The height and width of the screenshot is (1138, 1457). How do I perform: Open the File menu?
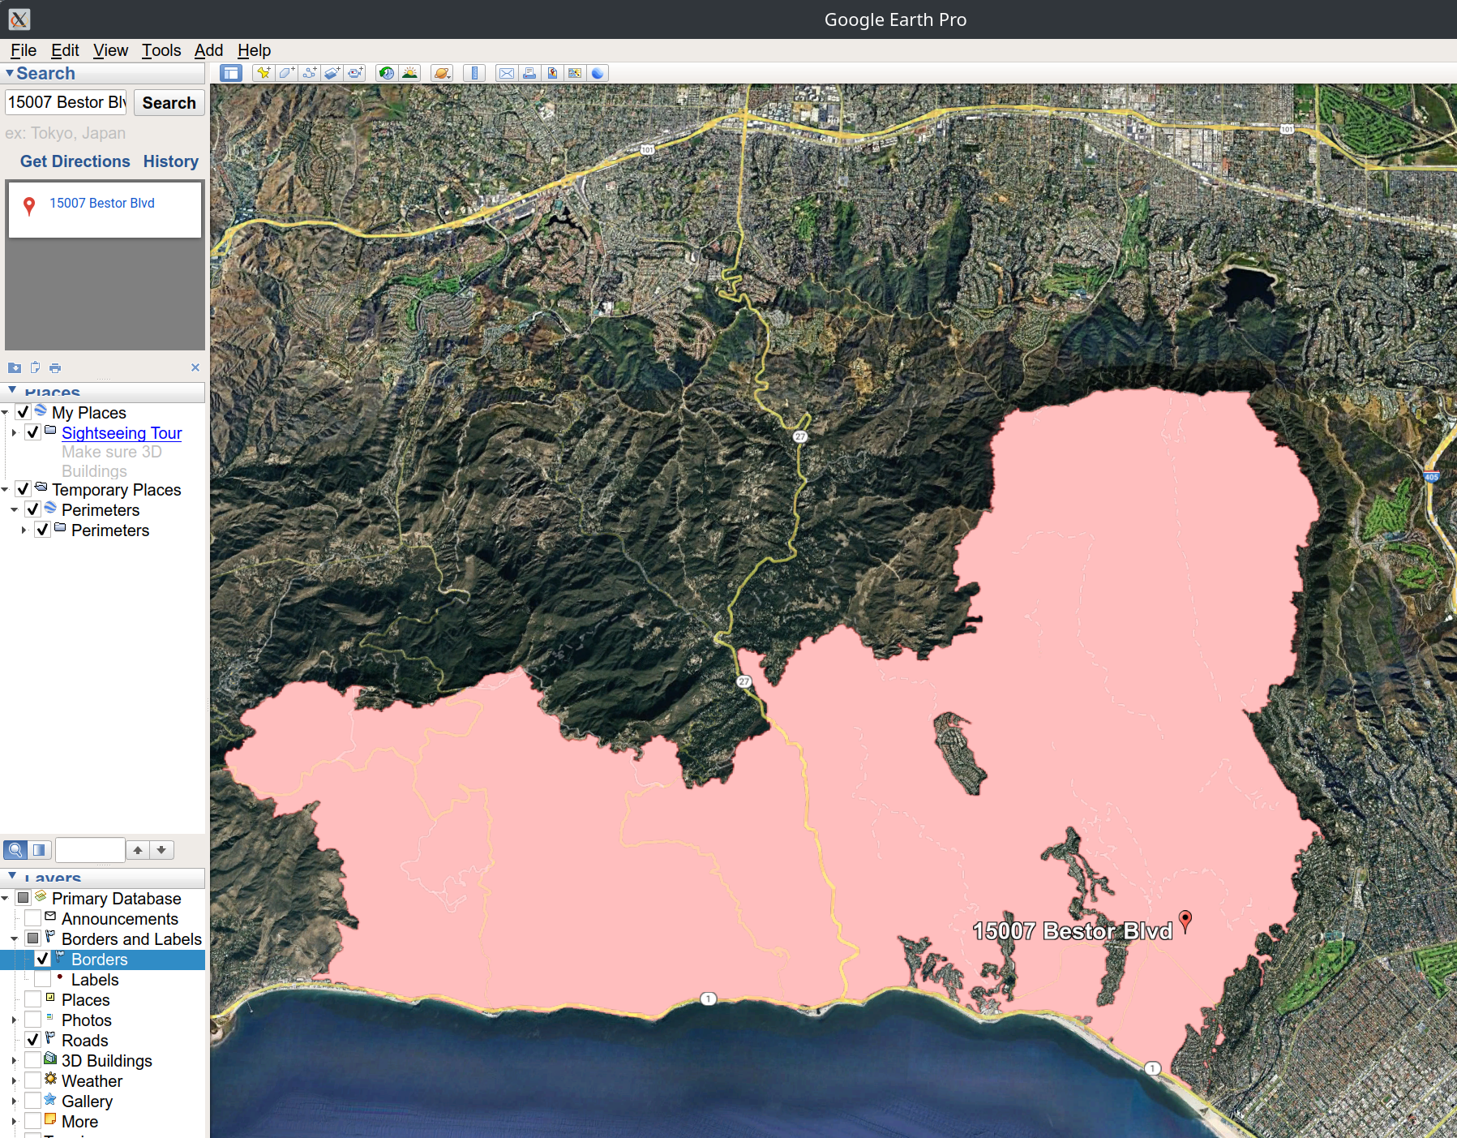pos(24,50)
